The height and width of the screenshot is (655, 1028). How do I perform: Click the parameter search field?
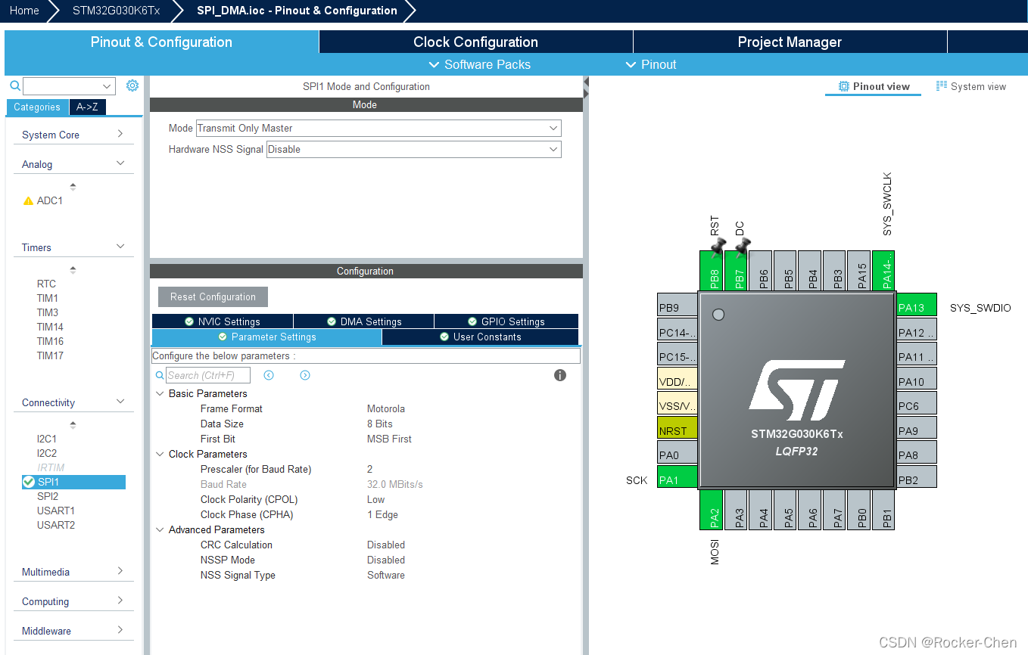(x=207, y=375)
